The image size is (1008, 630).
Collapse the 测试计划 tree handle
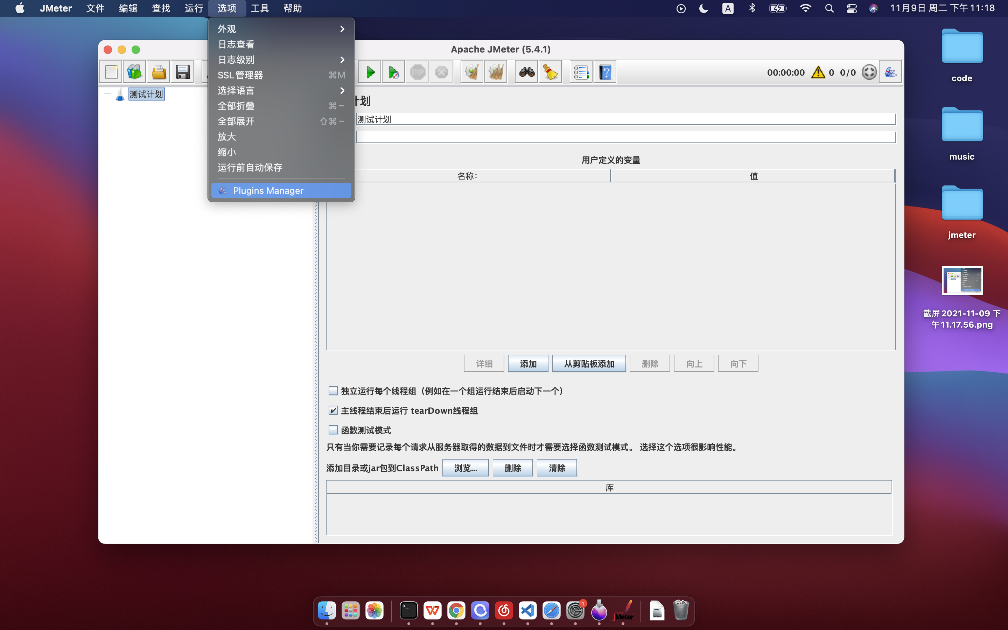[x=107, y=94]
